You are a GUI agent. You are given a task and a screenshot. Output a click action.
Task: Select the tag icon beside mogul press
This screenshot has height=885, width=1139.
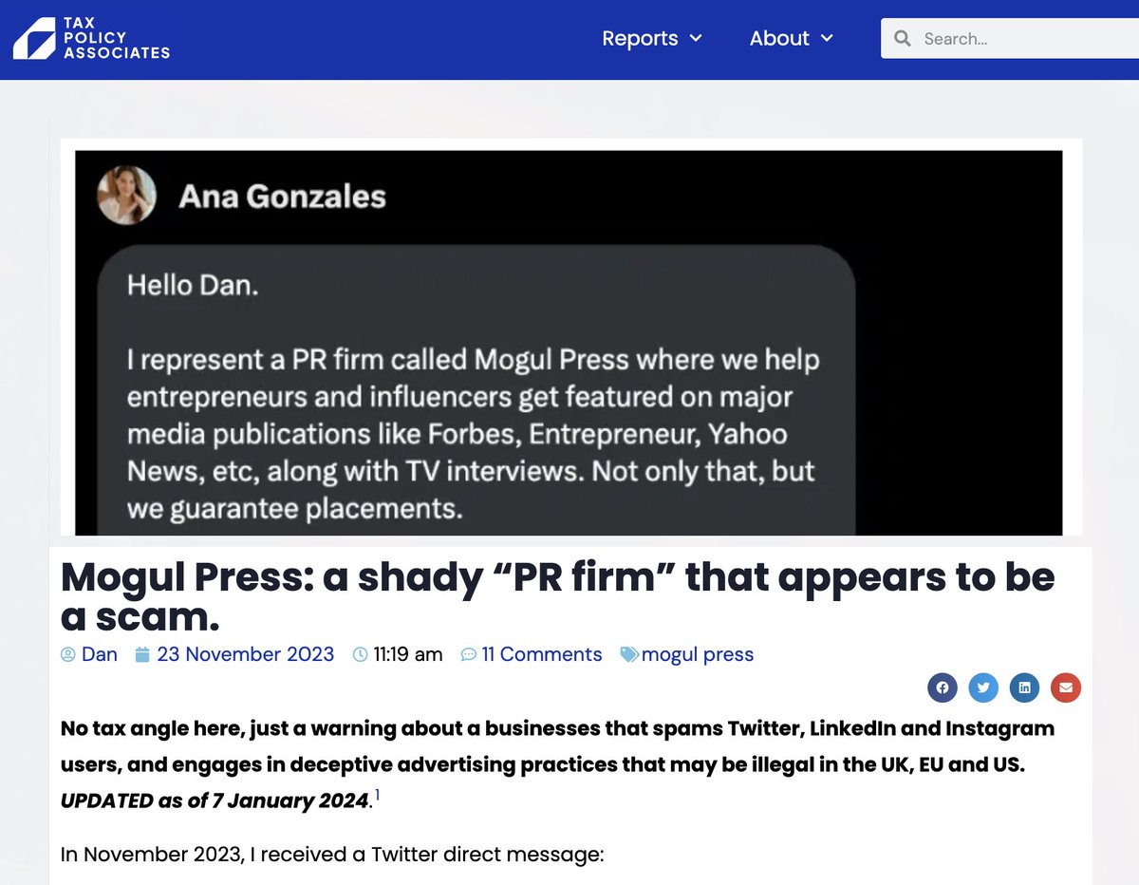click(x=629, y=653)
